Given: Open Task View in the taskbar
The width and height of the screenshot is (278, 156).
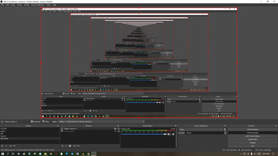Looking at the screenshot, I should [x=13, y=154].
